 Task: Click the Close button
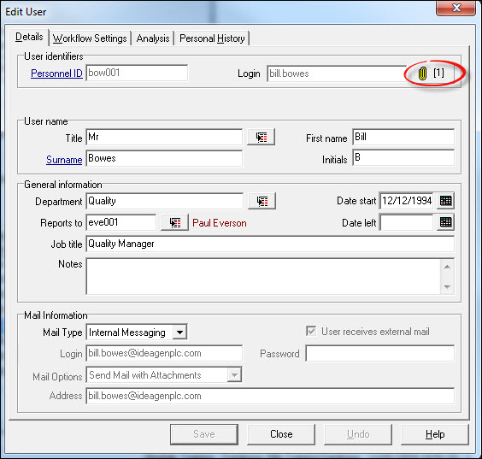281,434
